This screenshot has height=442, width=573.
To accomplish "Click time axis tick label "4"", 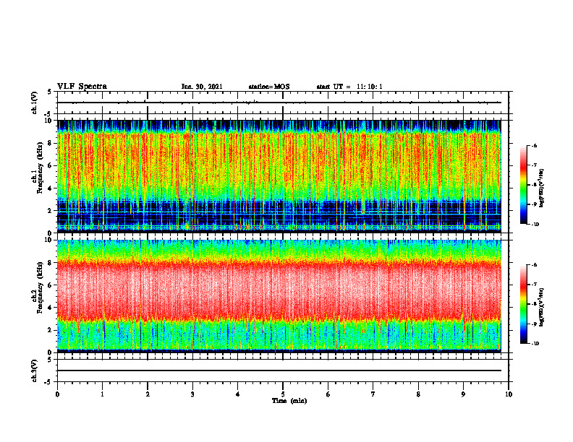I will click(x=237, y=394).
